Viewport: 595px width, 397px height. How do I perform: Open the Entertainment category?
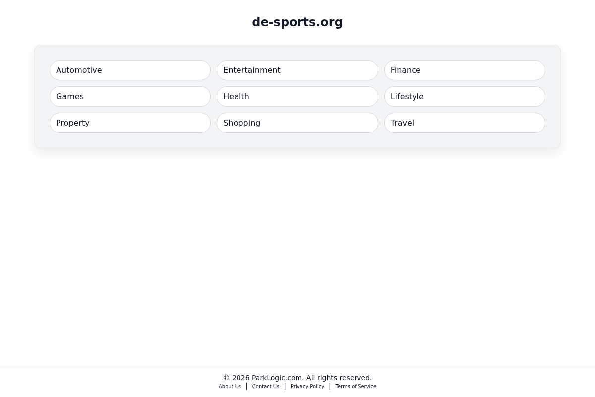click(x=297, y=70)
